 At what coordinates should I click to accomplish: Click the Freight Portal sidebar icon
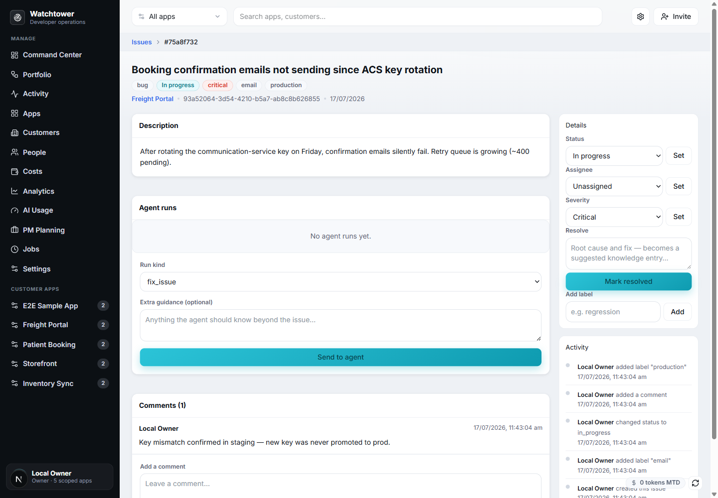[14, 325]
